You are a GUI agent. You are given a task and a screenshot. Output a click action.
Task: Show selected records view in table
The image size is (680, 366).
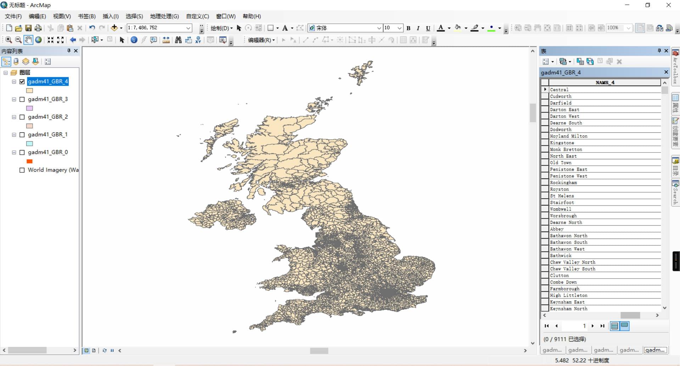624,326
